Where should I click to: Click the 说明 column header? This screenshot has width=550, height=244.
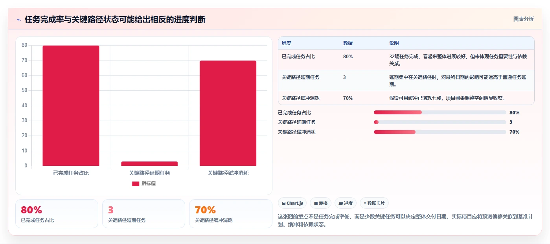[x=394, y=43]
